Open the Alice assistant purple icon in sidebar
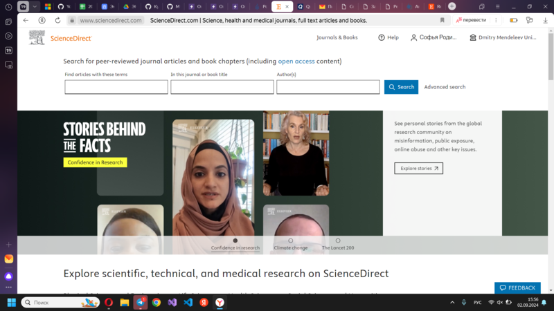This screenshot has width=554, height=311. pos(8,276)
